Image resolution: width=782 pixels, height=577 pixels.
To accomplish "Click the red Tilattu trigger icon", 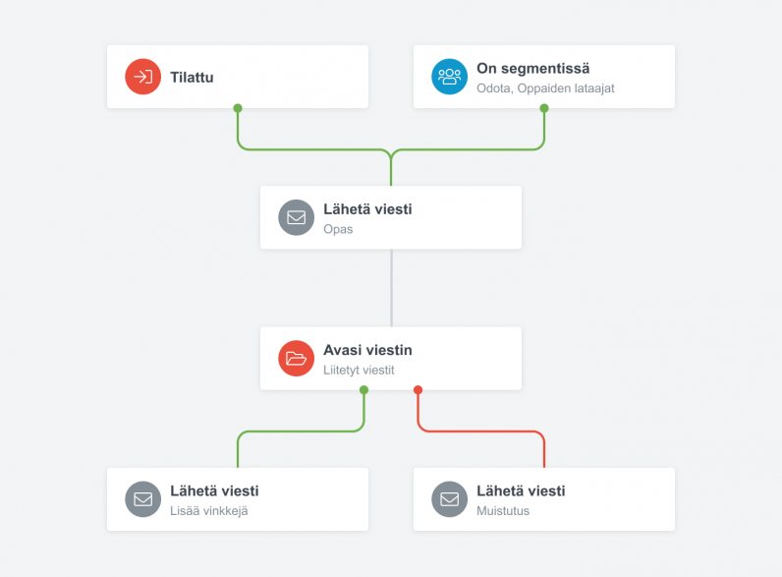I will tap(142, 77).
